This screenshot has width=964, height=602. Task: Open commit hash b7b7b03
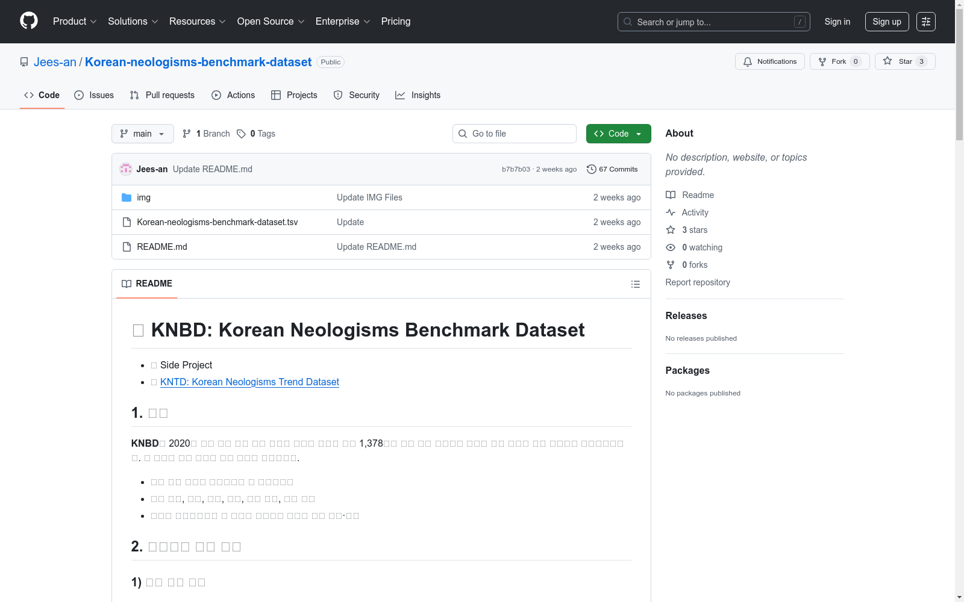(x=516, y=169)
